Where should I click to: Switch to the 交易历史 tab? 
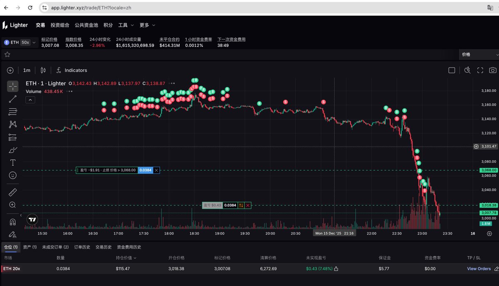(x=104, y=247)
